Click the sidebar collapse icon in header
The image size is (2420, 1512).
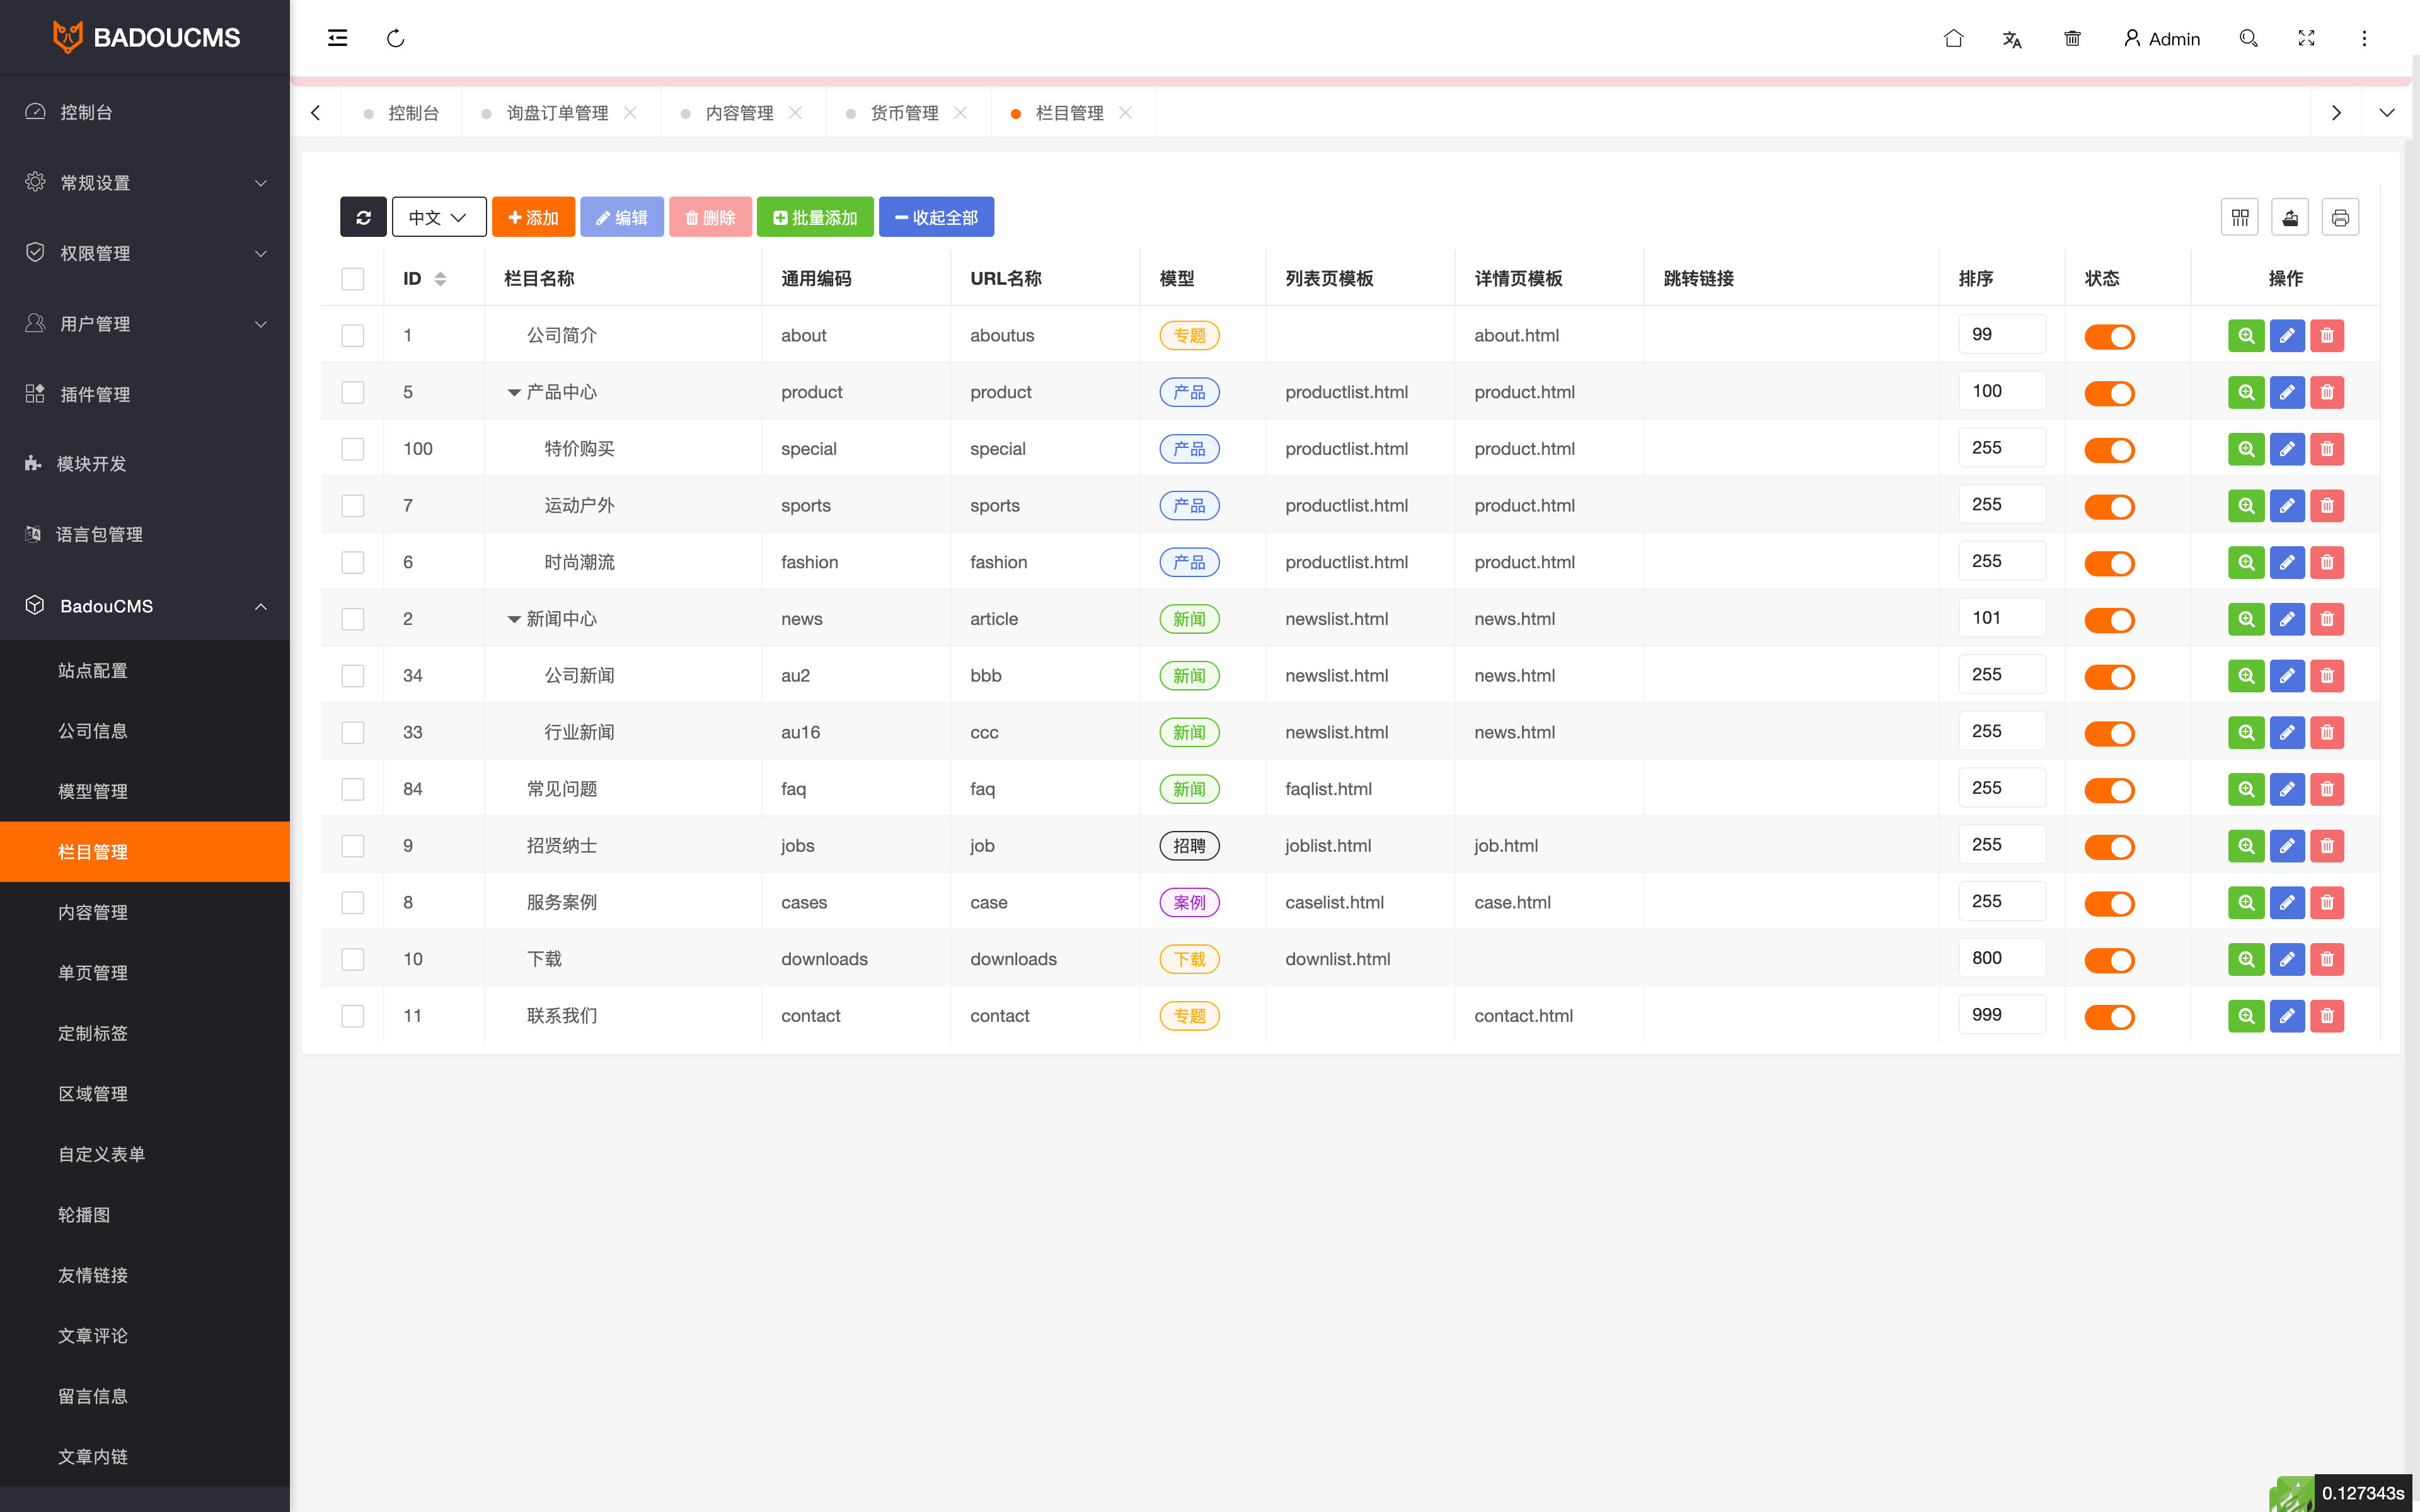tap(337, 38)
